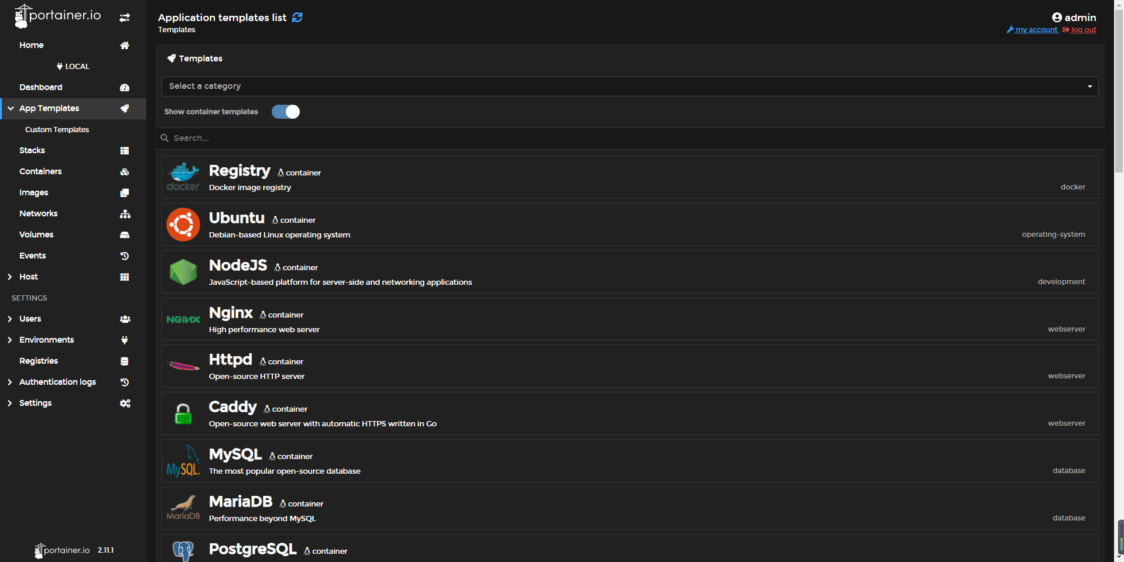Screen dimensions: 1124x562
Task: Go to Dashboard in the sidebar
Action: click(41, 87)
